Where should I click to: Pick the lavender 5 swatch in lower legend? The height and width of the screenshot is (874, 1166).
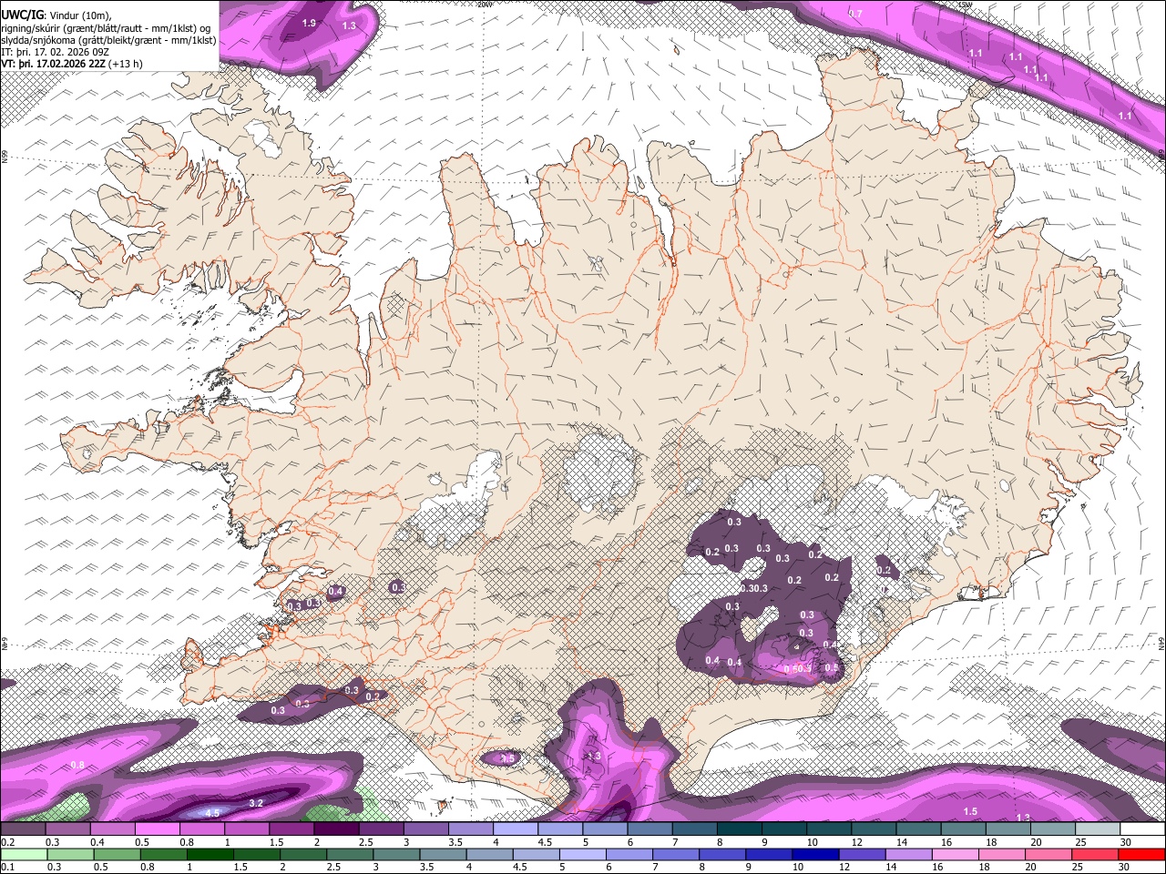(x=583, y=855)
